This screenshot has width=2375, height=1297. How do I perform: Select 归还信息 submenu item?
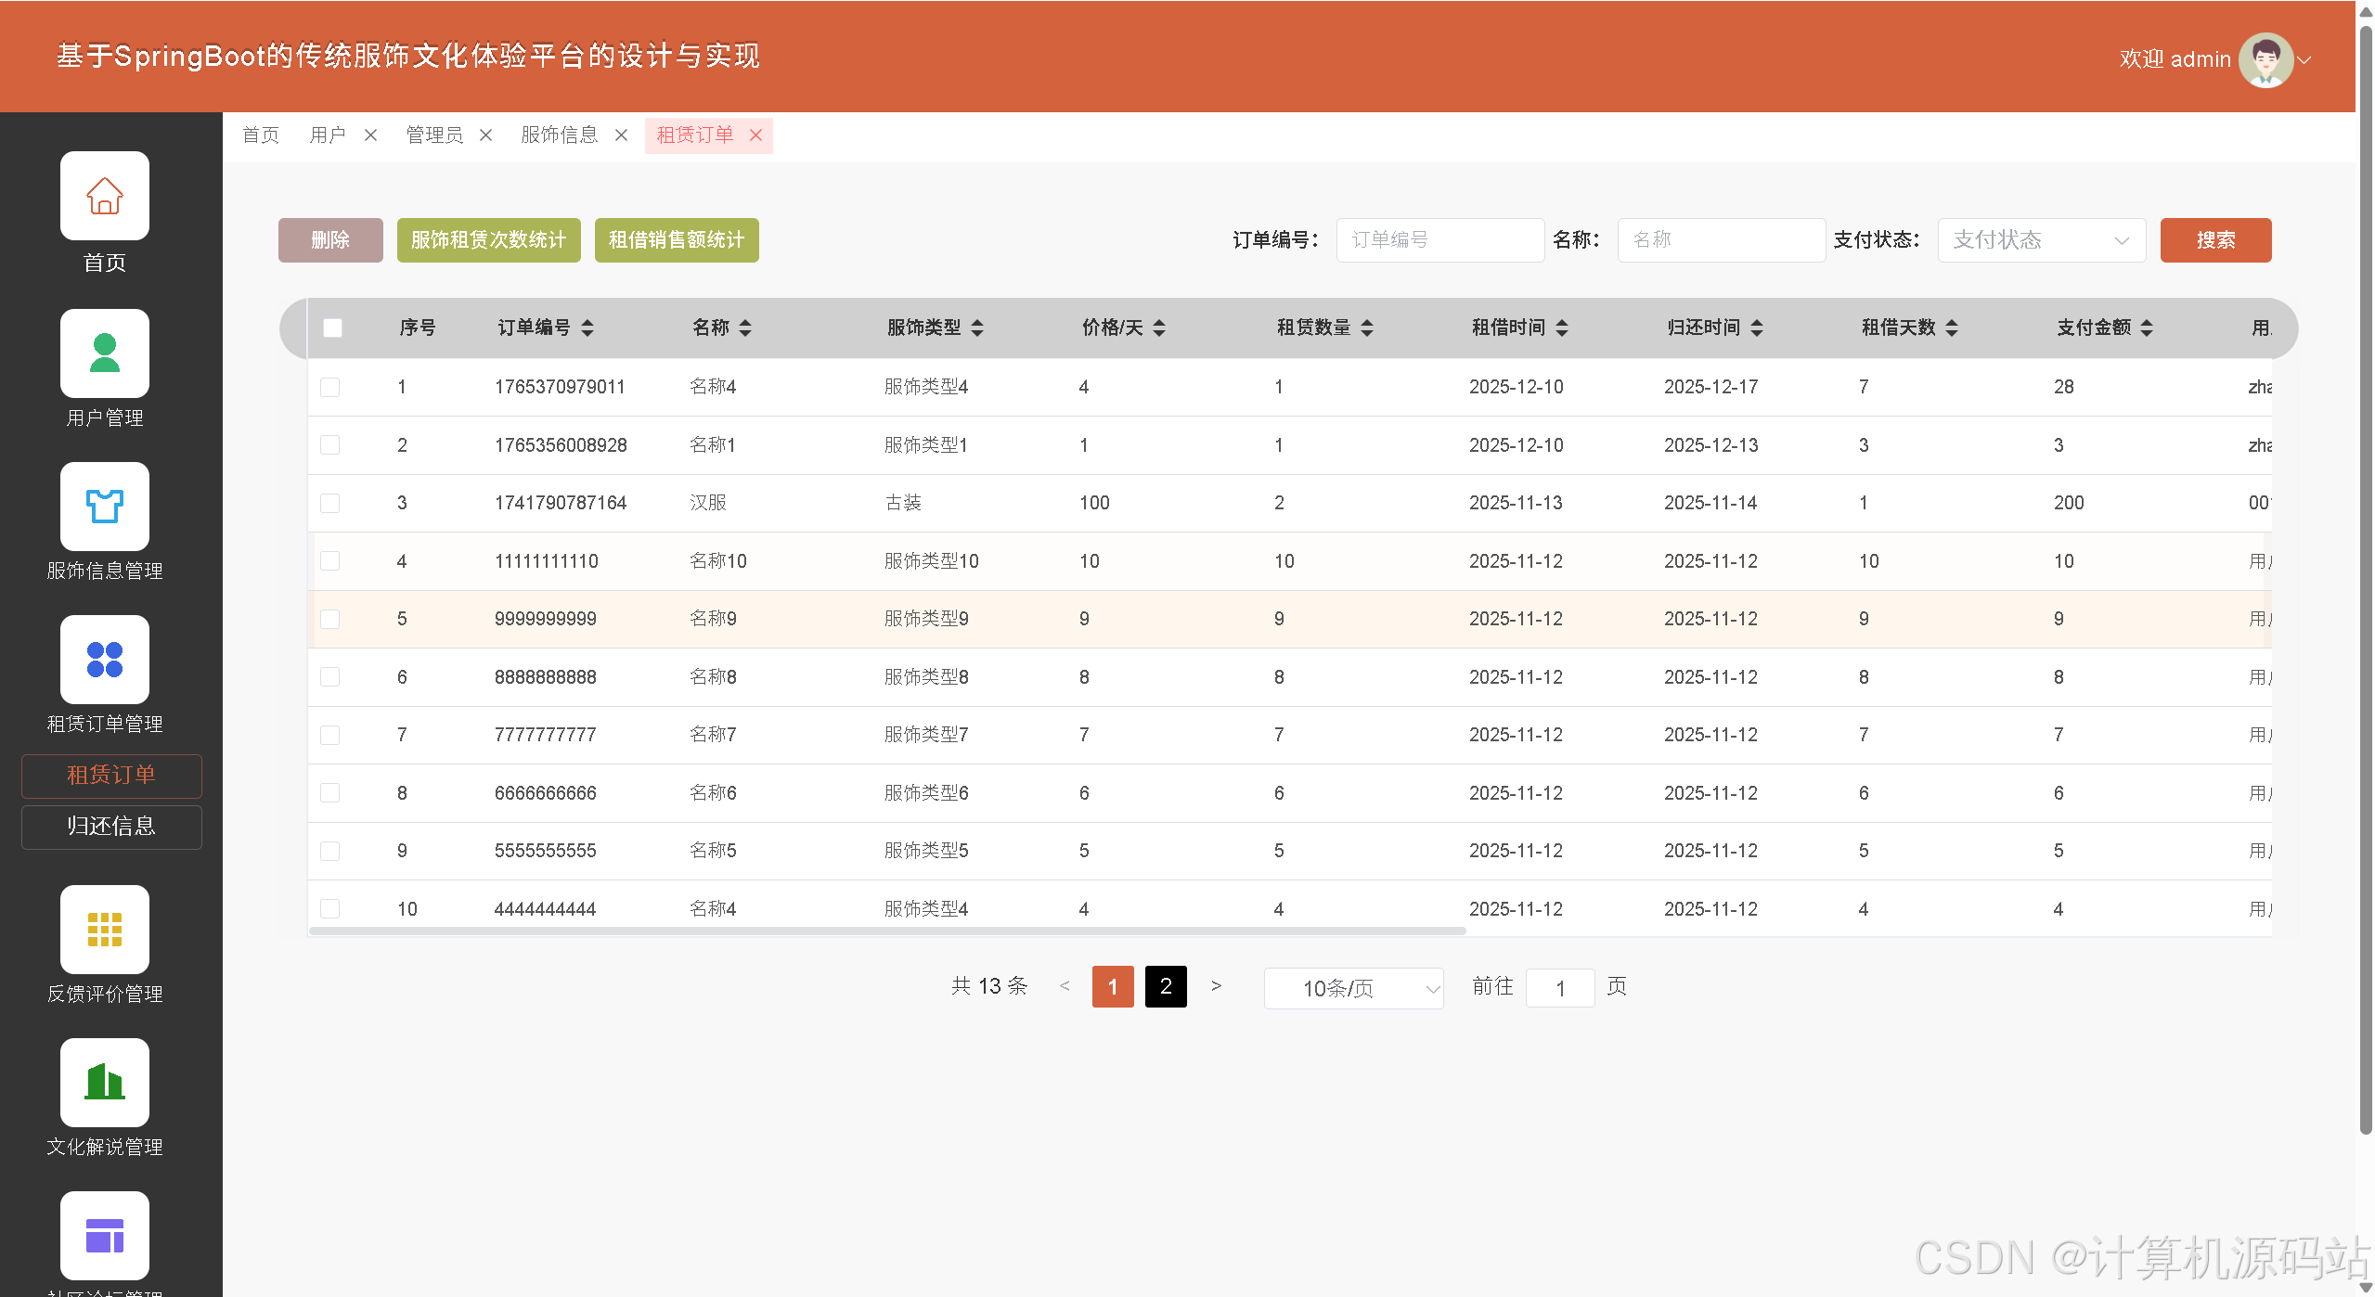click(x=111, y=827)
